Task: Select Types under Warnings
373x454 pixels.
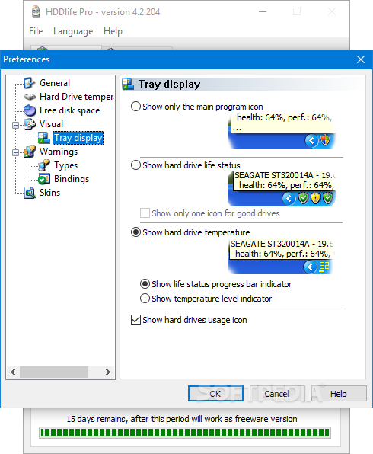Action: [66, 165]
